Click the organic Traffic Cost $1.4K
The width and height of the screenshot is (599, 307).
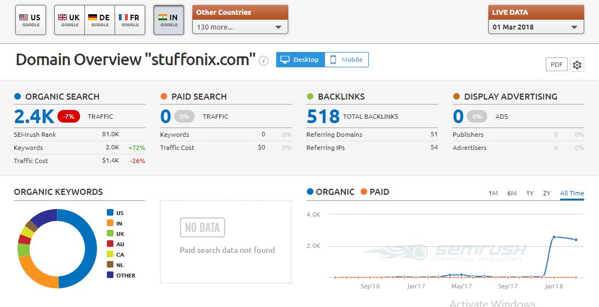[x=110, y=160]
